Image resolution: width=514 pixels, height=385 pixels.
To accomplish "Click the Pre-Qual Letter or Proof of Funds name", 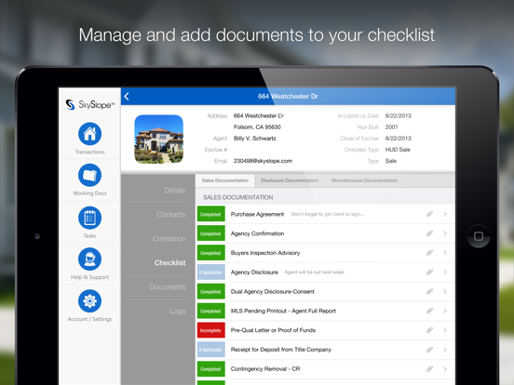I will (273, 330).
